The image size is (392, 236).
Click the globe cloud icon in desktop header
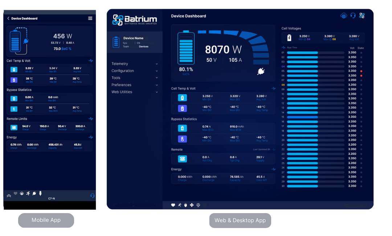click(344, 16)
